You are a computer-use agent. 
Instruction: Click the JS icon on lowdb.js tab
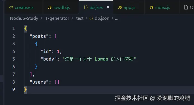point(50,7)
